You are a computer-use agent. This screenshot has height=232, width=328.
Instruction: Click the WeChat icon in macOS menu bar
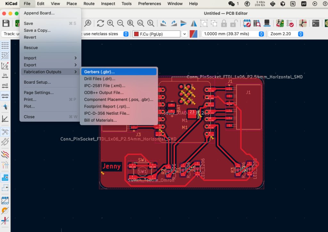(231, 4)
